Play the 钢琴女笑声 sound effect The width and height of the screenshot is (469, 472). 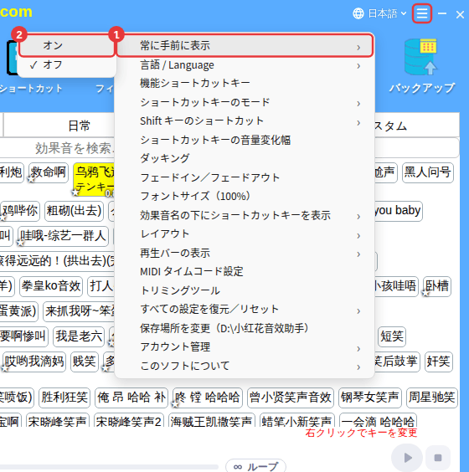pos(370,398)
